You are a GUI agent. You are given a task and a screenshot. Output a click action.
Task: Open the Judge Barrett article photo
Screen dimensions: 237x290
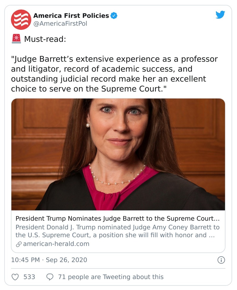click(118, 154)
